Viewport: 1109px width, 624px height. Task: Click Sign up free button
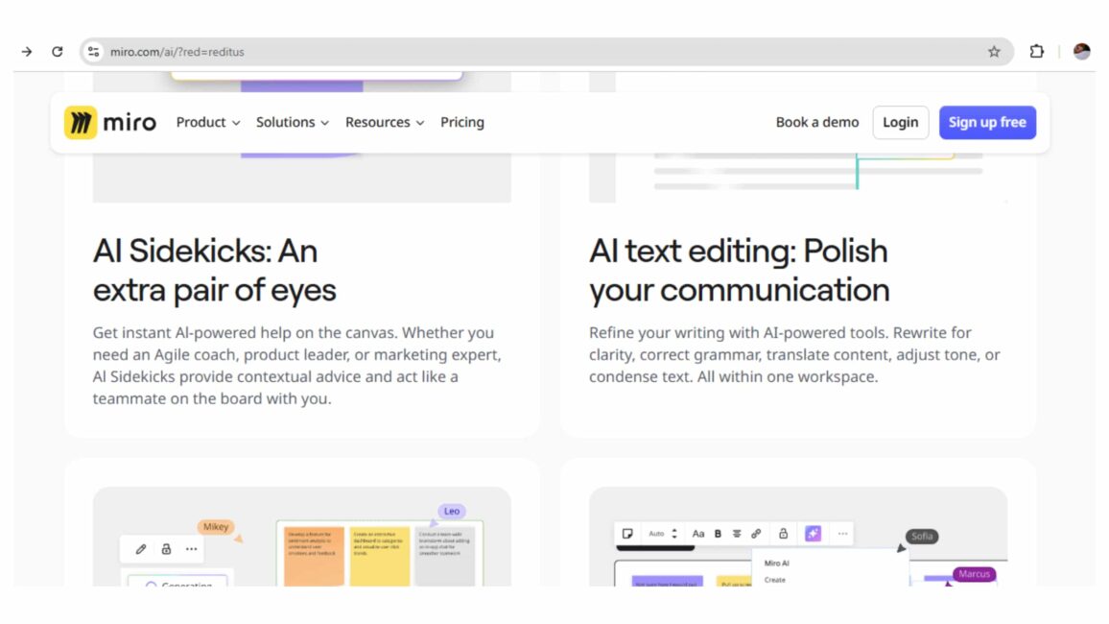point(987,122)
